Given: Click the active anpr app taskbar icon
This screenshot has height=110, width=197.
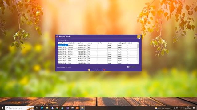Looking at the screenshot, I should click(x=82, y=108).
